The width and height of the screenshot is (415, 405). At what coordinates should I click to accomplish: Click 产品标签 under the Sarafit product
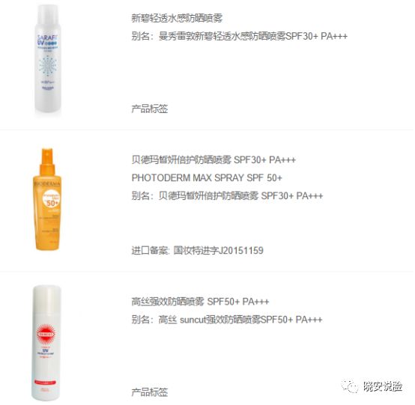click(x=150, y=109)
